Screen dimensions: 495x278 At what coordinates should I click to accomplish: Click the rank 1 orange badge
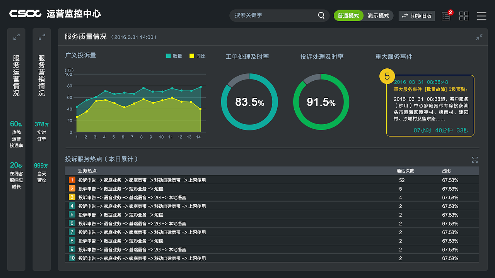[72, 180]
